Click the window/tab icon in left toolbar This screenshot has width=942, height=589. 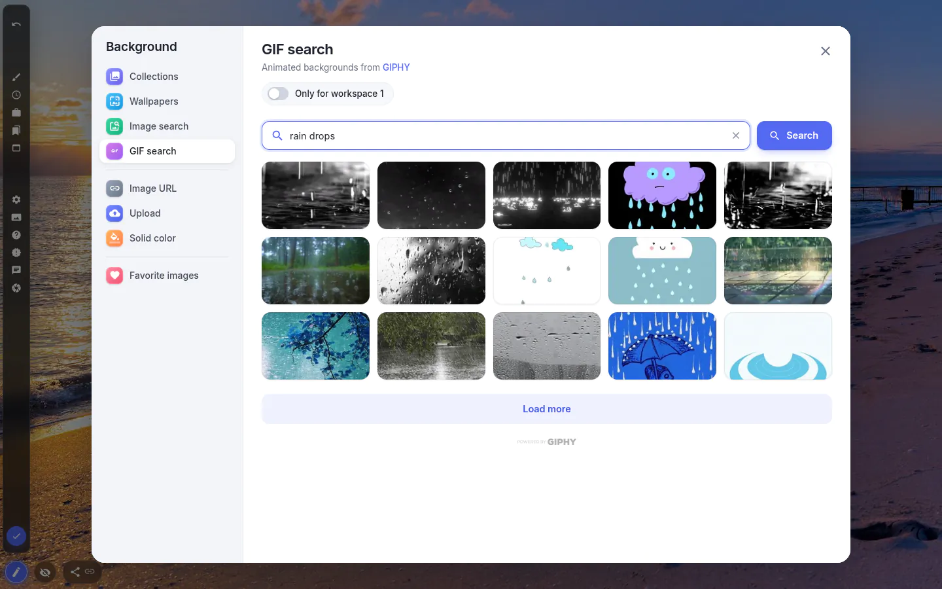point(16,148)
